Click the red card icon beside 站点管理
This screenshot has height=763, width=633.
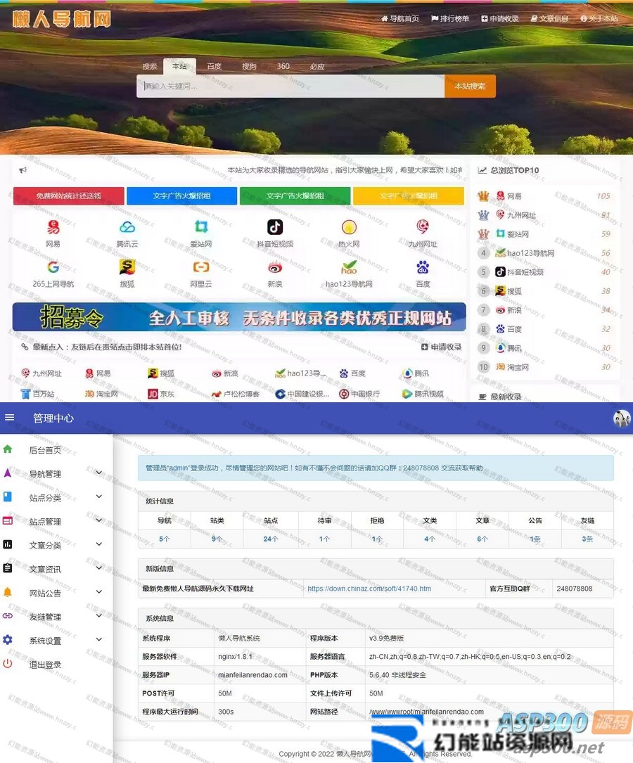(x=8, y=520)
